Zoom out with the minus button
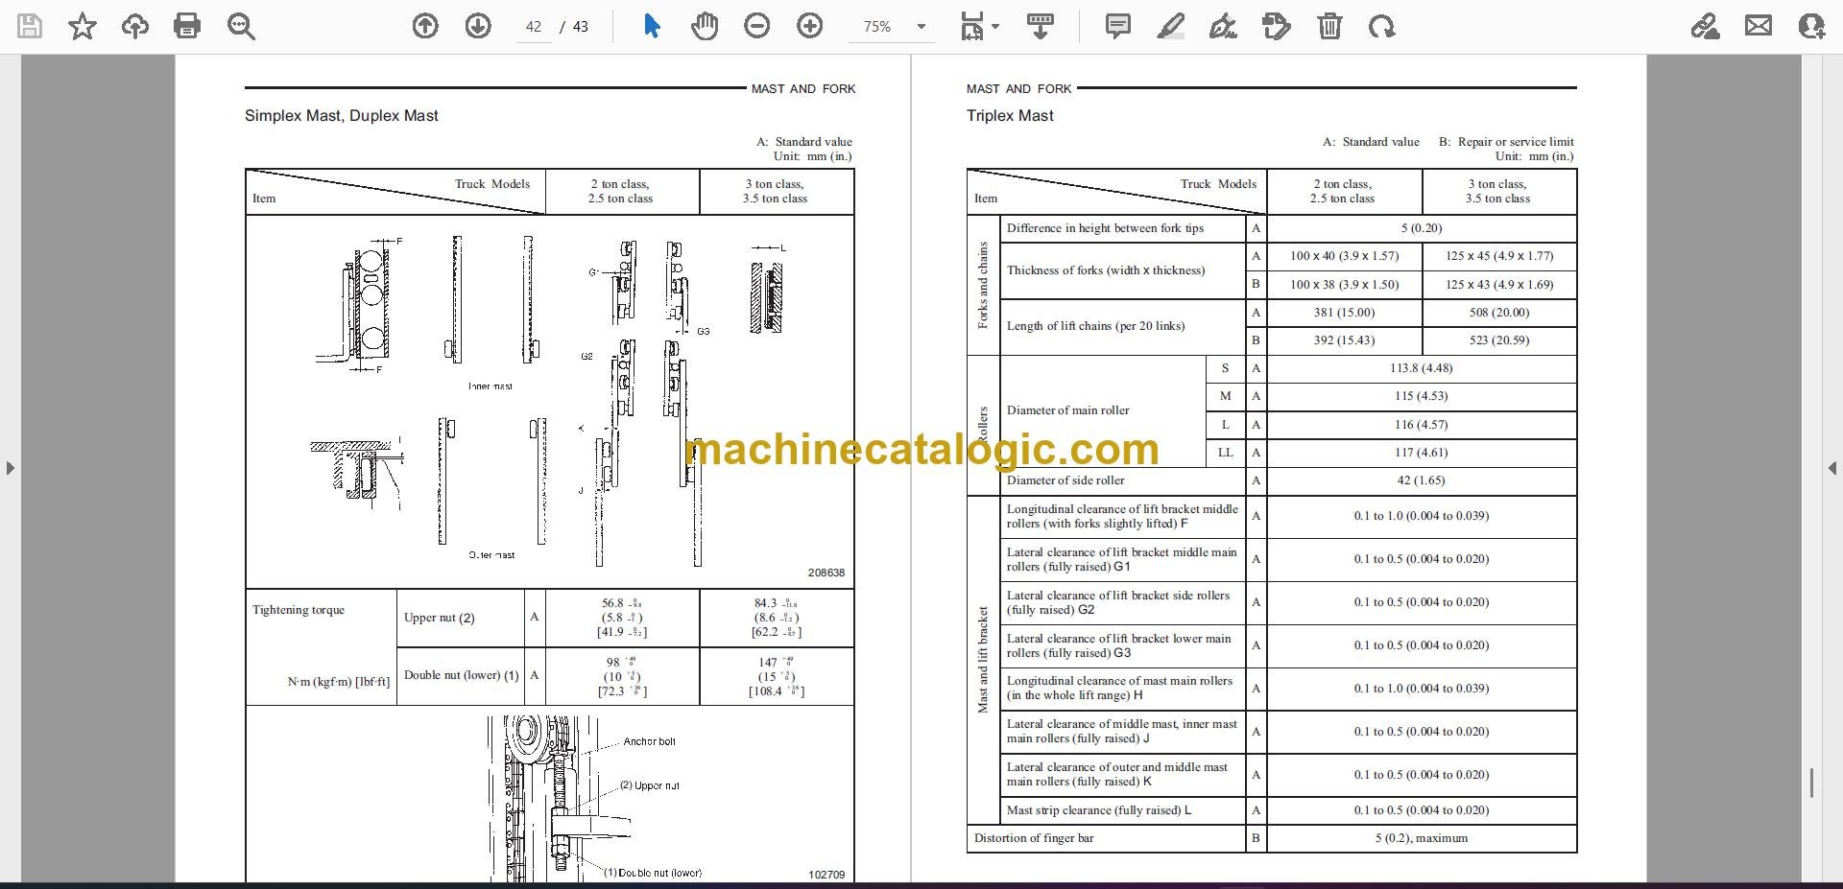Image resolution: width=1843 pixels, height=889 pixels. [757, 27]
